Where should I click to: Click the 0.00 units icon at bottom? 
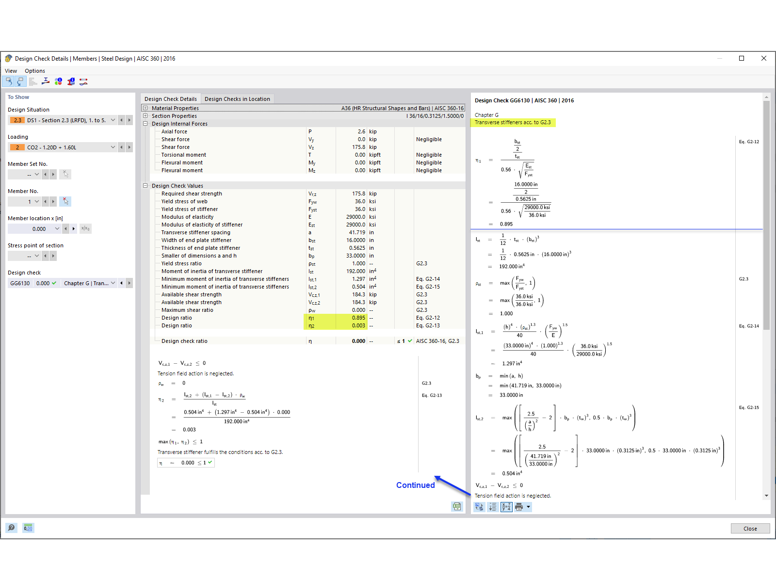tap(28, 528)
